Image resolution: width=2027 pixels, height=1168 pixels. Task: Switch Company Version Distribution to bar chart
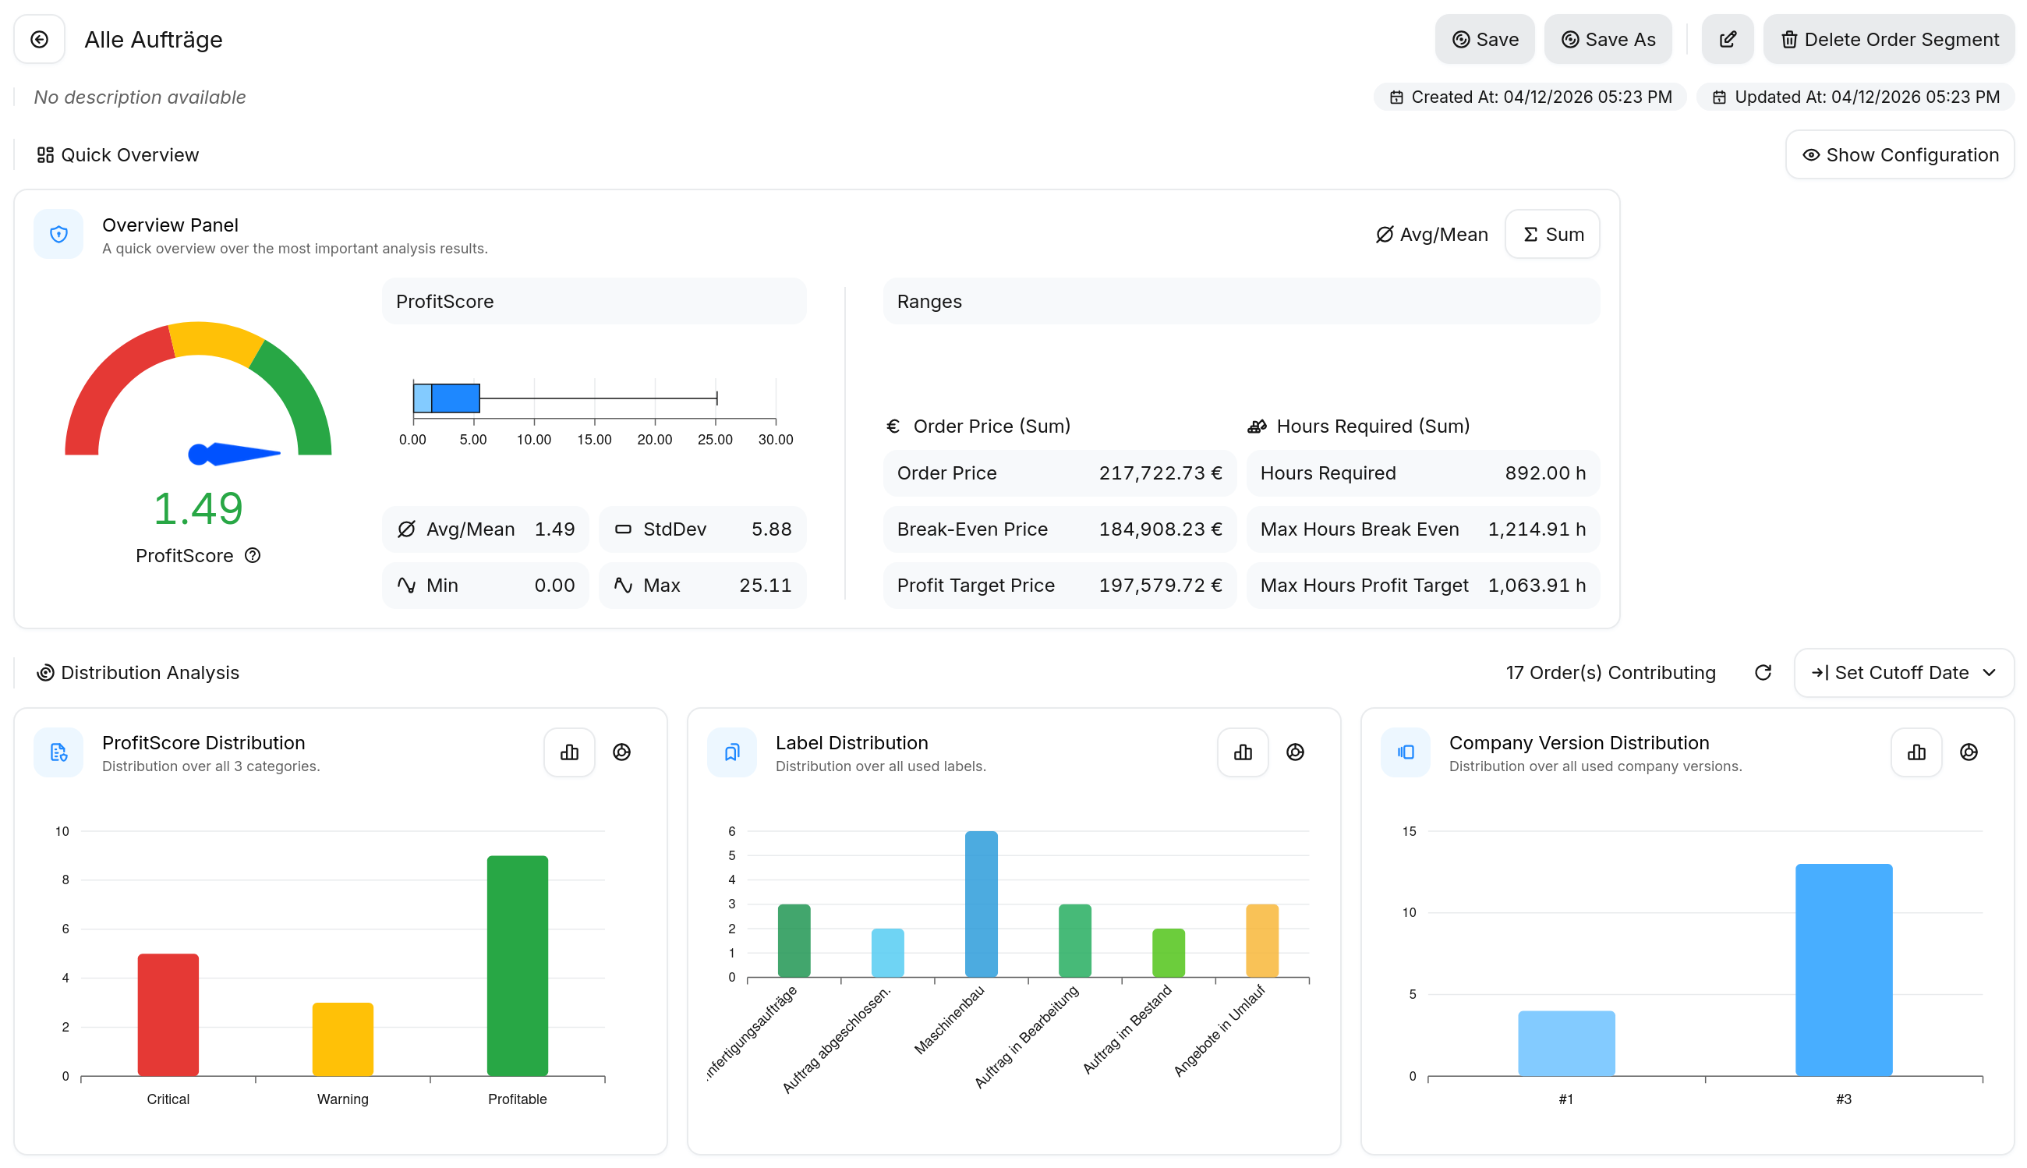coord(1916,752)
